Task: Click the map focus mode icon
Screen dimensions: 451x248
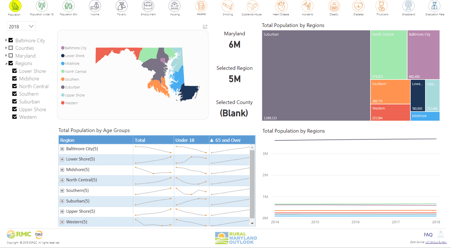Action: [x=205, y=27]
